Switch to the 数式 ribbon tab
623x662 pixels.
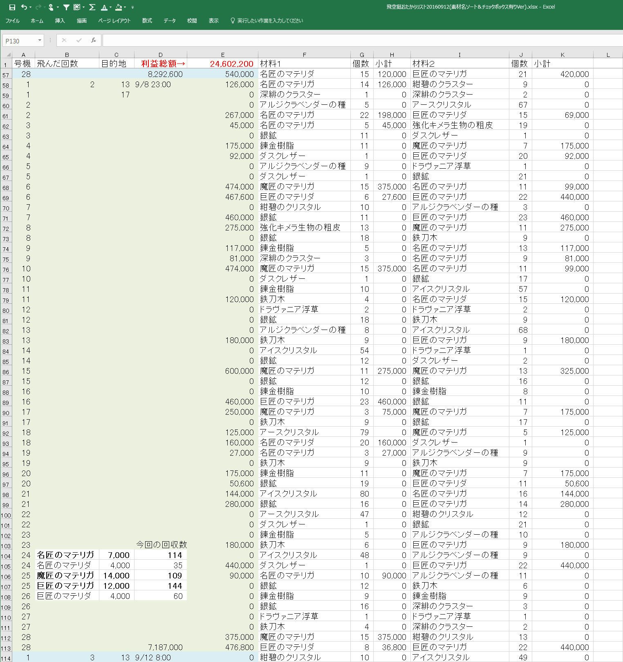[x=147, y=20]
